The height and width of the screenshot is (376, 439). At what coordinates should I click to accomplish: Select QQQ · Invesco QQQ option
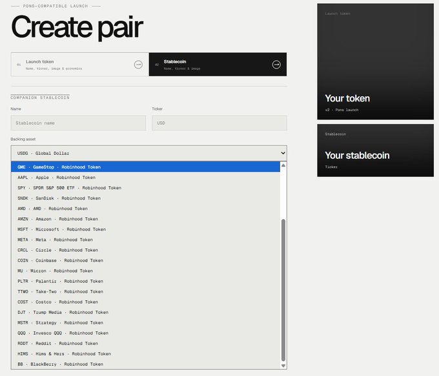tap(146, 333)
